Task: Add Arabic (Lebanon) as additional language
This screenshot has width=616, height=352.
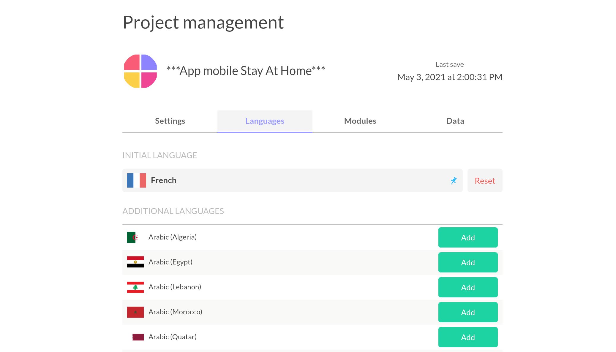Action: (468, 287)
